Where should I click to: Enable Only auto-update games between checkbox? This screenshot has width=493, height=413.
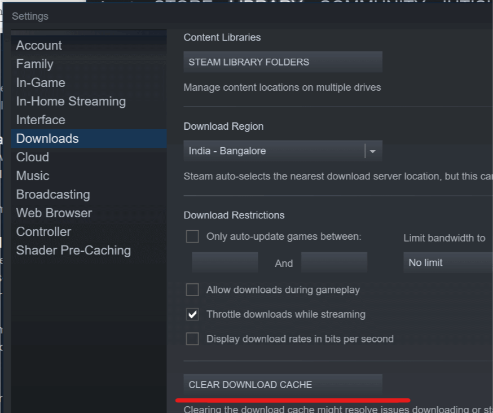(192, 236)
